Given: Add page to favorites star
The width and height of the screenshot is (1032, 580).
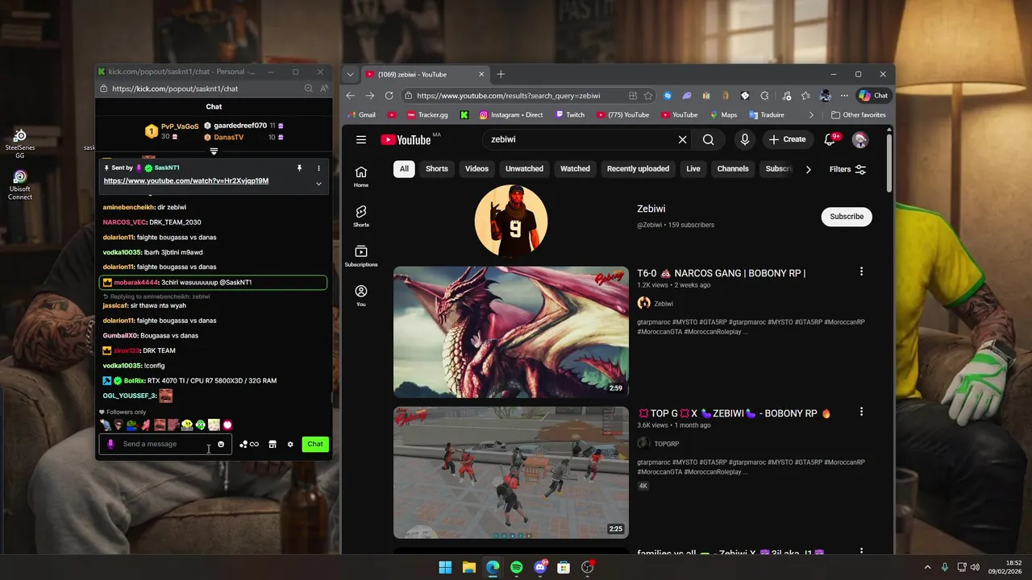Looking at the screenshot, I should point(647,95).
